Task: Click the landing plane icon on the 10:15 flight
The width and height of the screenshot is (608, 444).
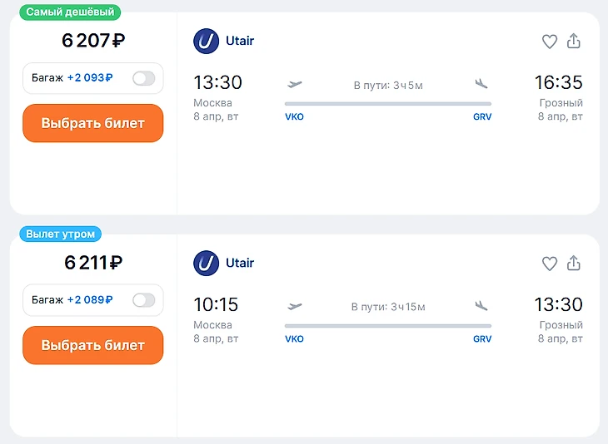Action: point(481,306)
